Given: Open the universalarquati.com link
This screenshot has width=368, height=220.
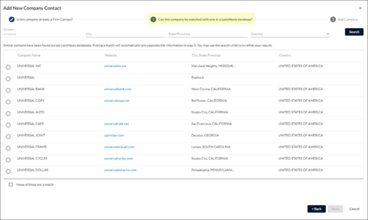Looking at the screenshot, I should click(x=119, y=147).
